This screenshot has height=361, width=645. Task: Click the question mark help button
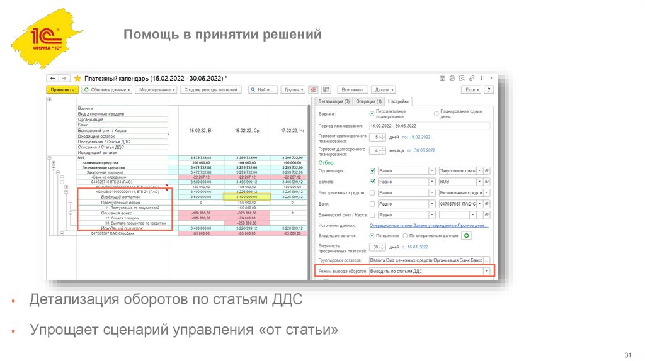pos(489,89)
